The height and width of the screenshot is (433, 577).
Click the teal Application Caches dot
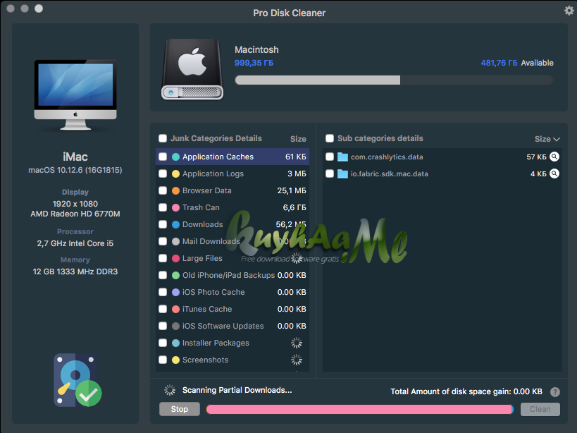[175, 157]
